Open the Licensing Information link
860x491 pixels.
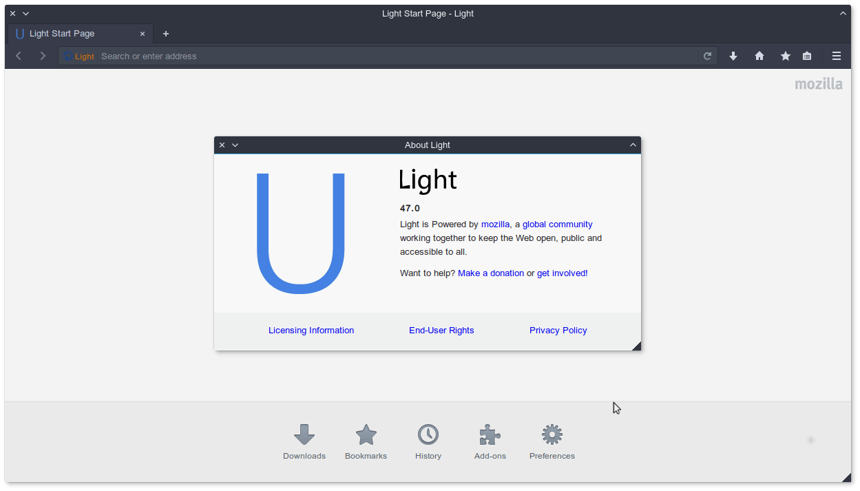[x=311, y=331]
